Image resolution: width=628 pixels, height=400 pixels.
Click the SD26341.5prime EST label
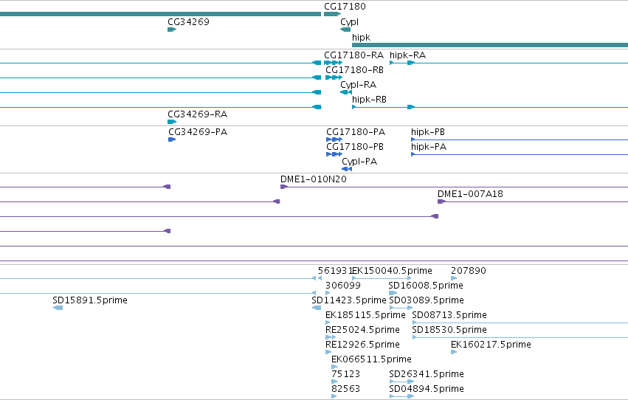[x=427, y=375]
